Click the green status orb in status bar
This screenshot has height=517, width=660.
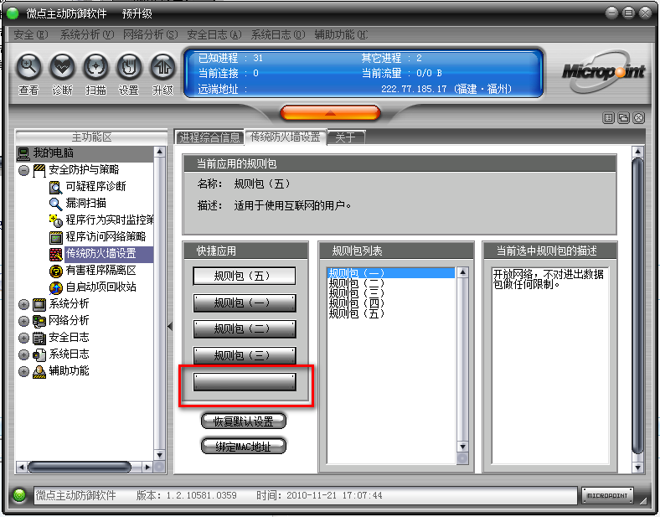pyautogui.click(x=19, y=495)
